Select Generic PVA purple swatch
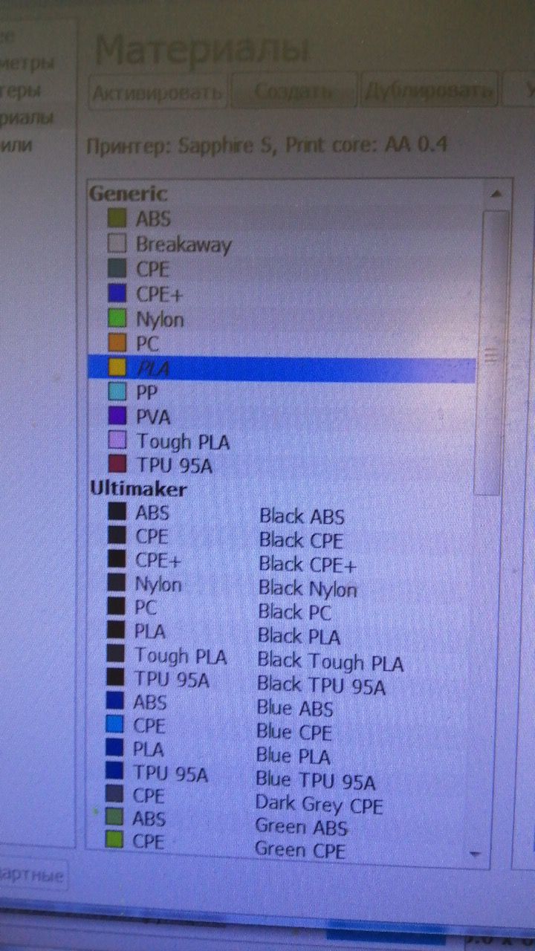 (x=117, y=417)
